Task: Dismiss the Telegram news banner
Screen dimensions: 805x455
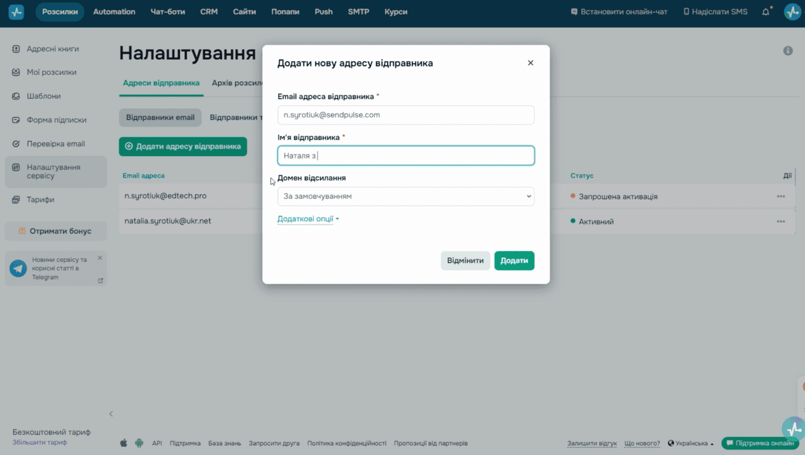Action: click(x=99, y=258)
